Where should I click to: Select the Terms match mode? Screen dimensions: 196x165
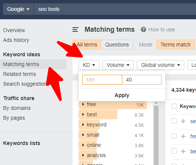point(175,45)
